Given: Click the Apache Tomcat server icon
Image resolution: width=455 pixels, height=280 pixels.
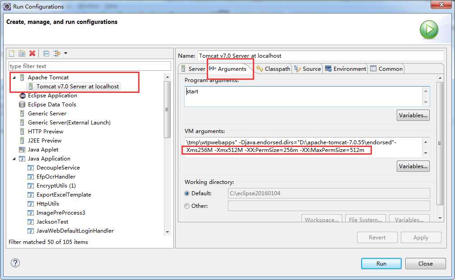Looking at the screenshot, I should click(22, 78).
